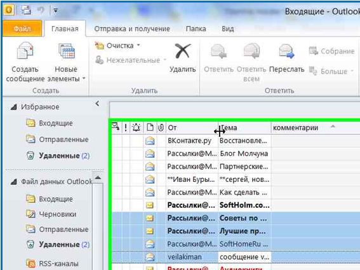
Task: Collapse the Избранное section
Action: pyautogui.click(x=14, y=107)
